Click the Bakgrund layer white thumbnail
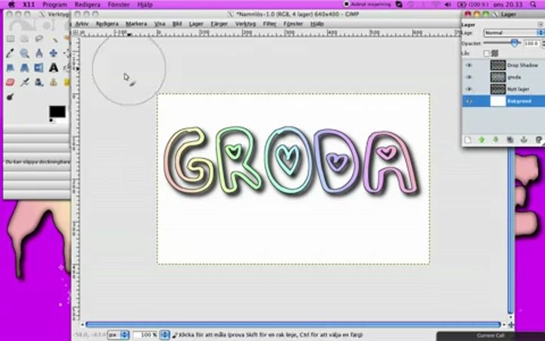Image resolution: width=545 pixels, height=341 pixels. (x=498, y=102)
